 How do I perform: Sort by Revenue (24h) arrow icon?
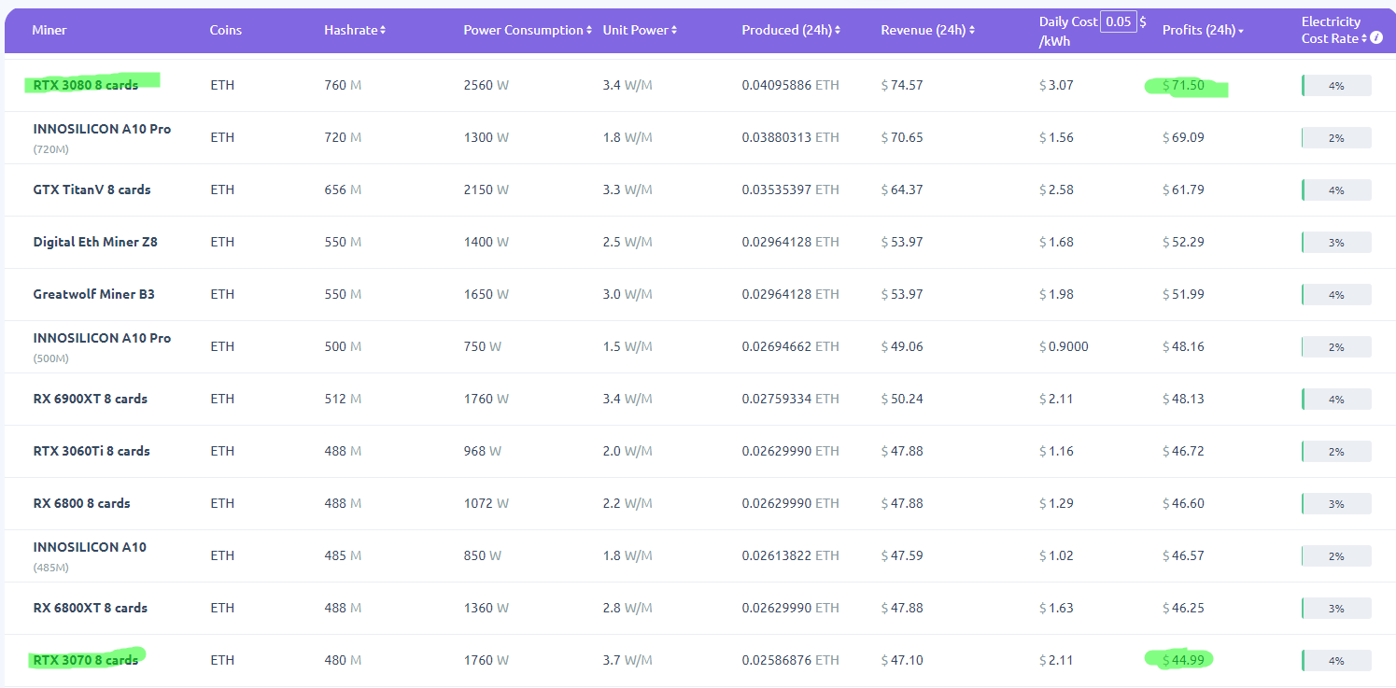click(x=972, y=31)
